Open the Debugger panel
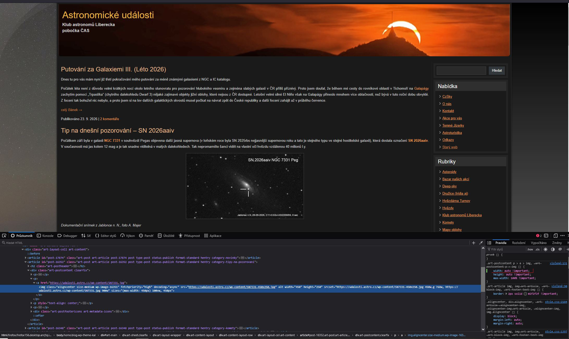 tap(67, 236)
